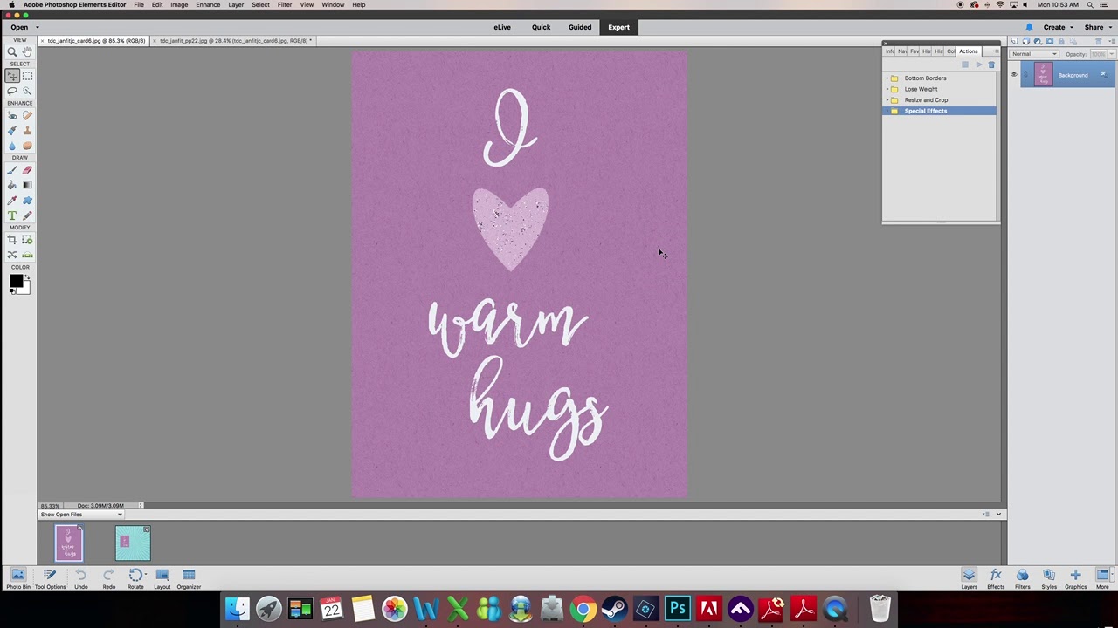
Task: Open the Enhance menu
Action: 208,5
